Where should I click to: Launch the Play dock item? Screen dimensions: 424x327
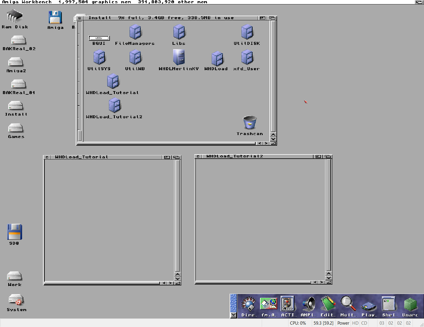369,306
